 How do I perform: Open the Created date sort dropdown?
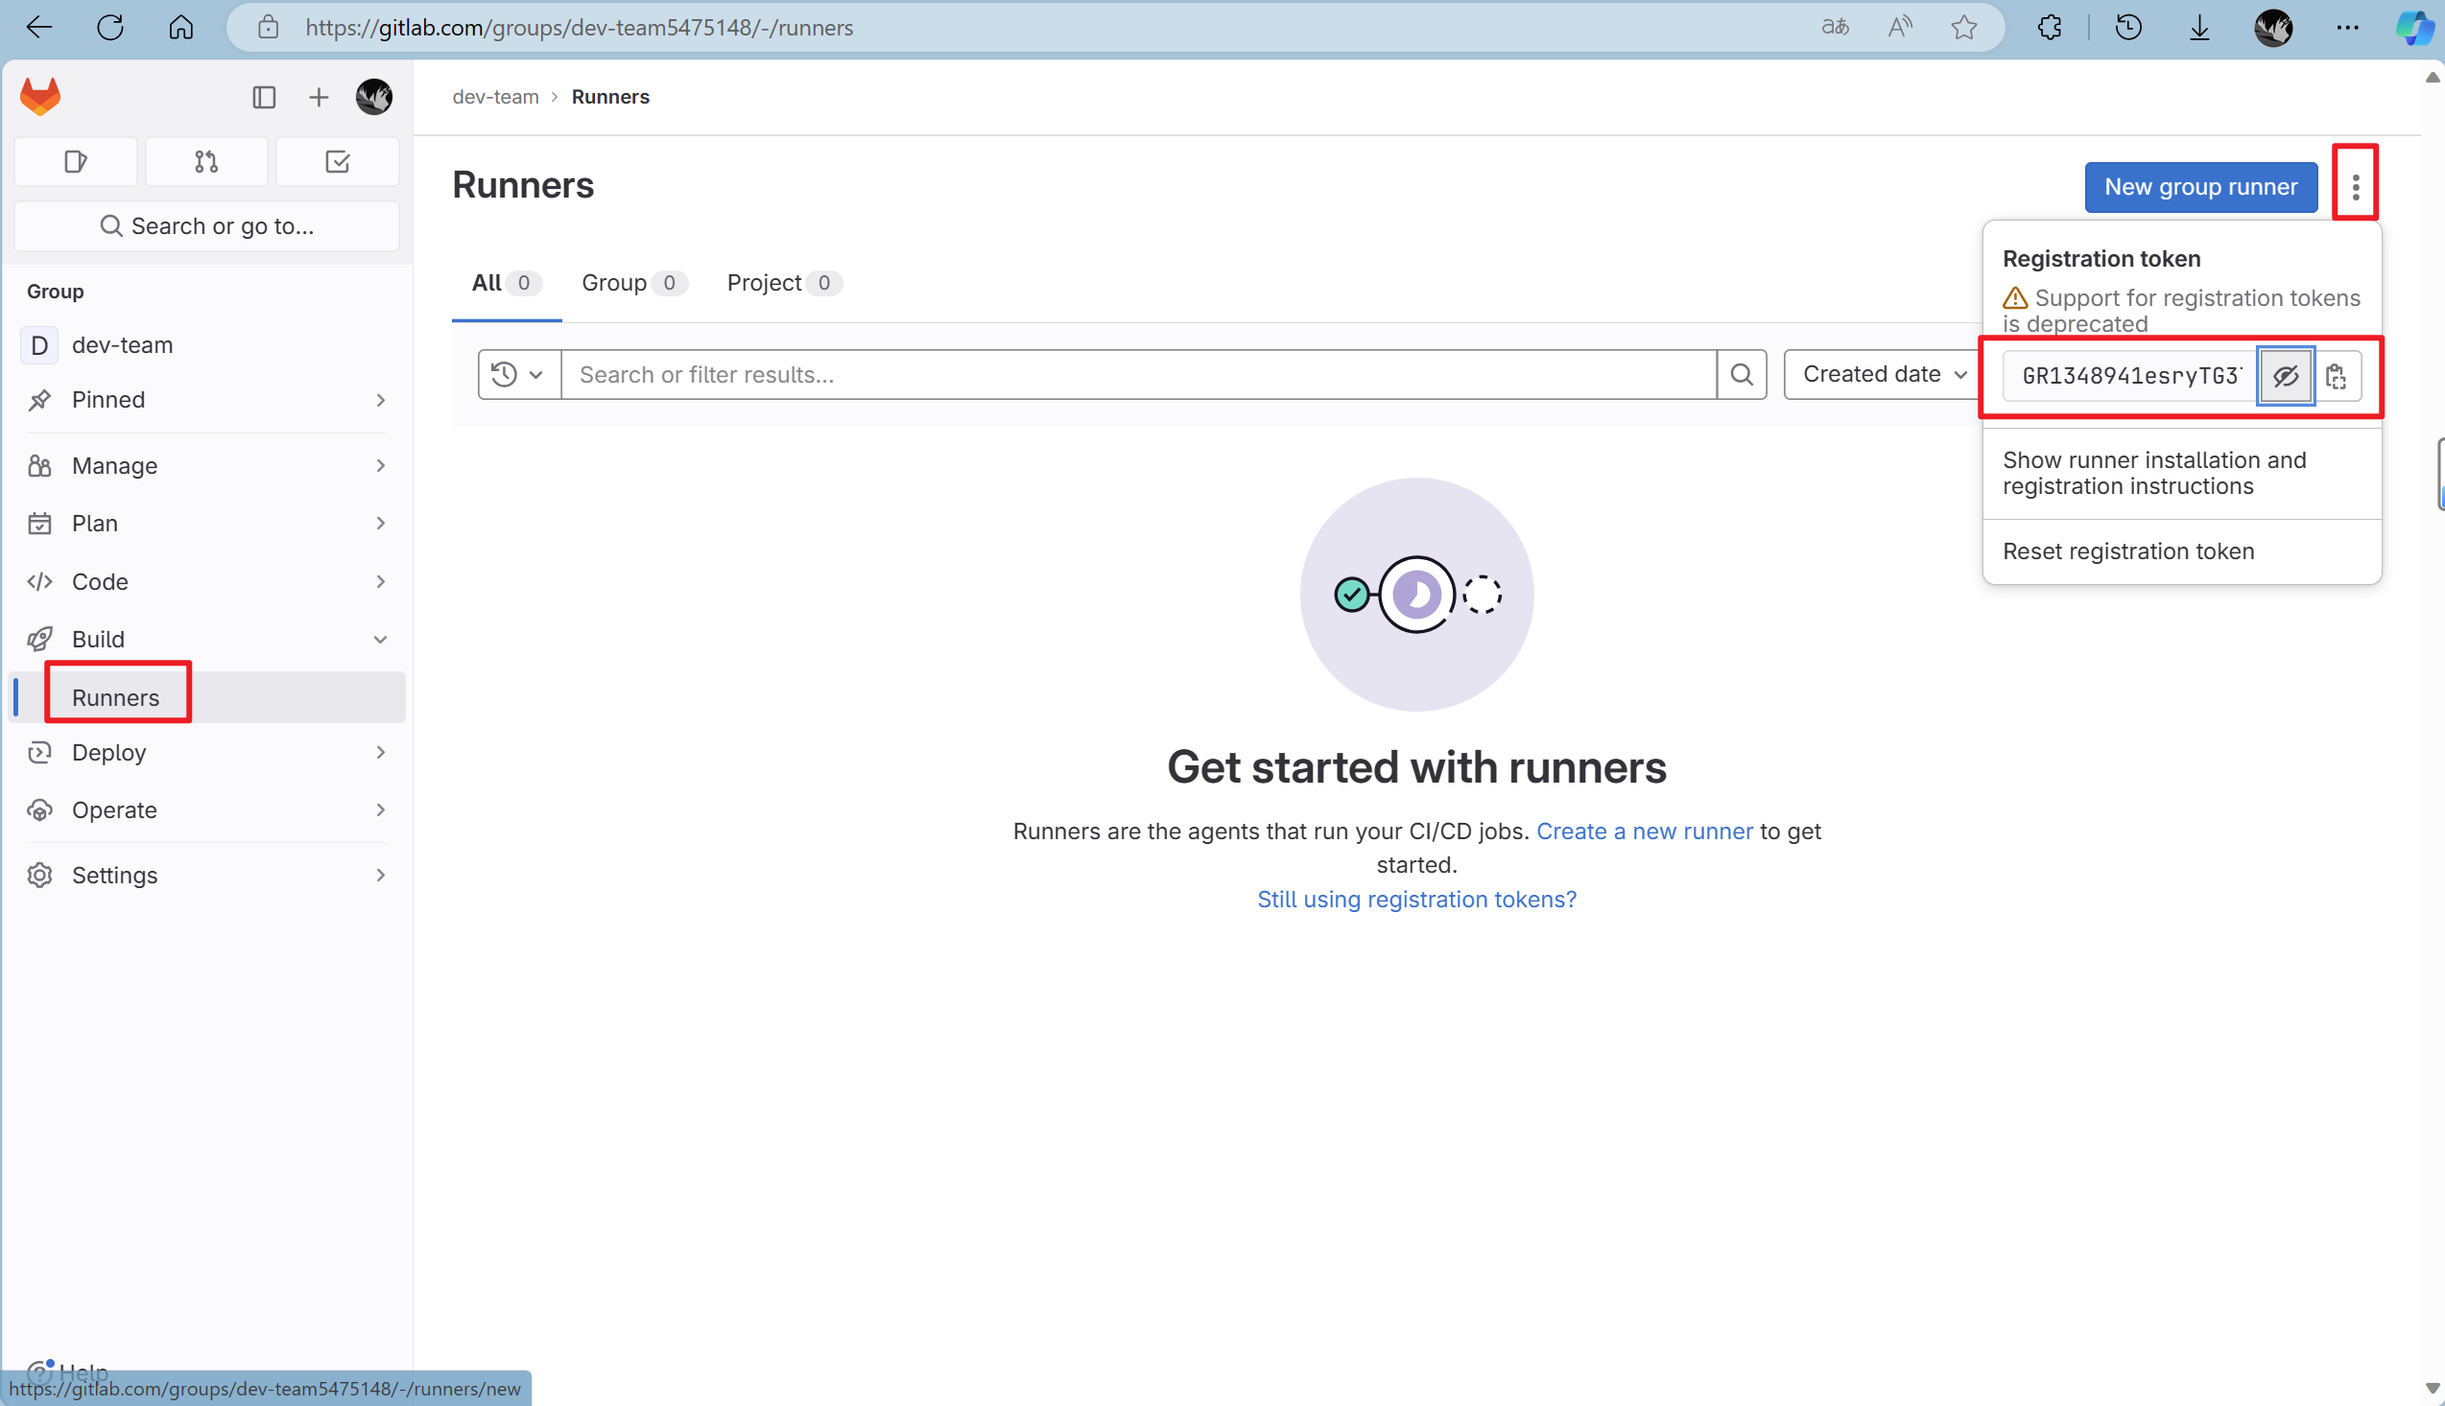(x=1879, y=374)
